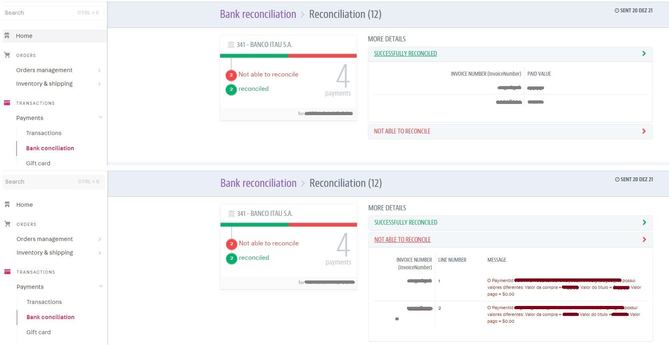Image resolution: width=669 pixels, height=345 pixels.
Task: Click the bank icon on the upper Banco Itau card
Action: coord(231,45)
